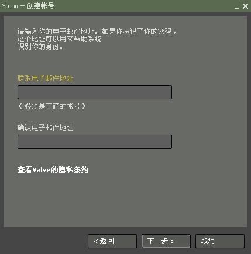This screenshot has width=251, height=254.
Task: Focus the 确认电子邮件地址 input box
Action: 95,142
